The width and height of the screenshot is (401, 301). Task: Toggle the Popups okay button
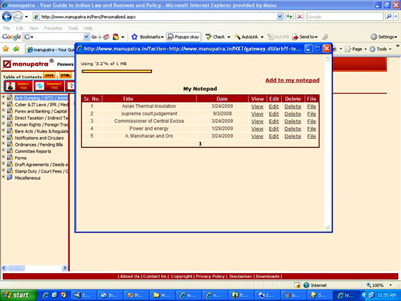[x=183, y=37]
